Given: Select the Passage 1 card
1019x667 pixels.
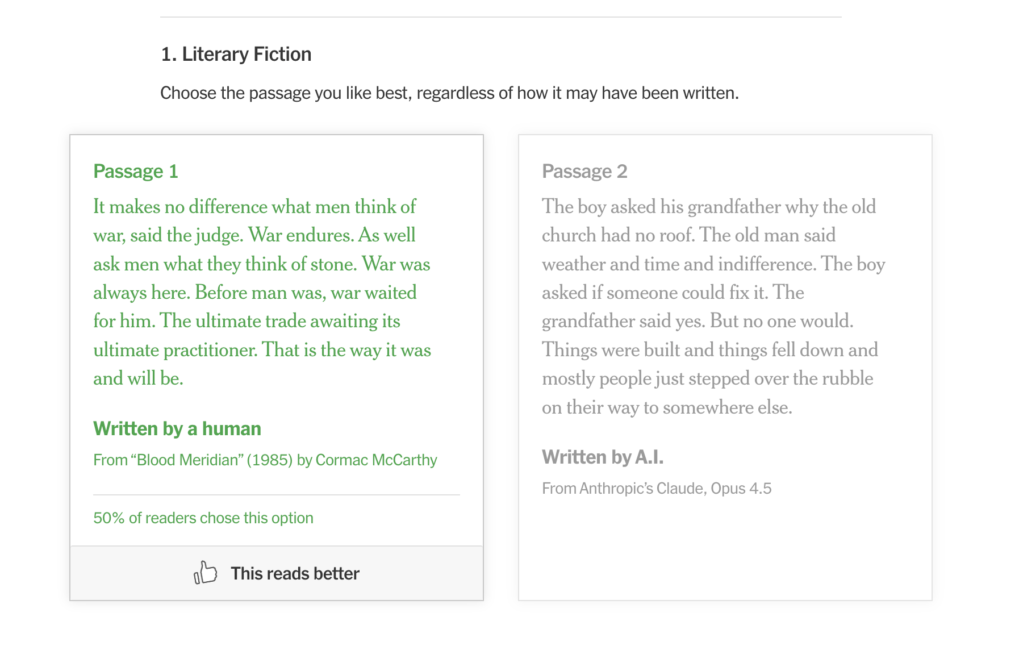Looking at the screenshot, I should click(x=277, y=368).
